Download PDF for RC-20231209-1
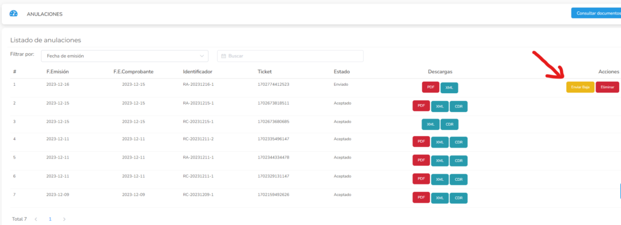This screenshot has height=225, width=621. [x=421, y=197]
